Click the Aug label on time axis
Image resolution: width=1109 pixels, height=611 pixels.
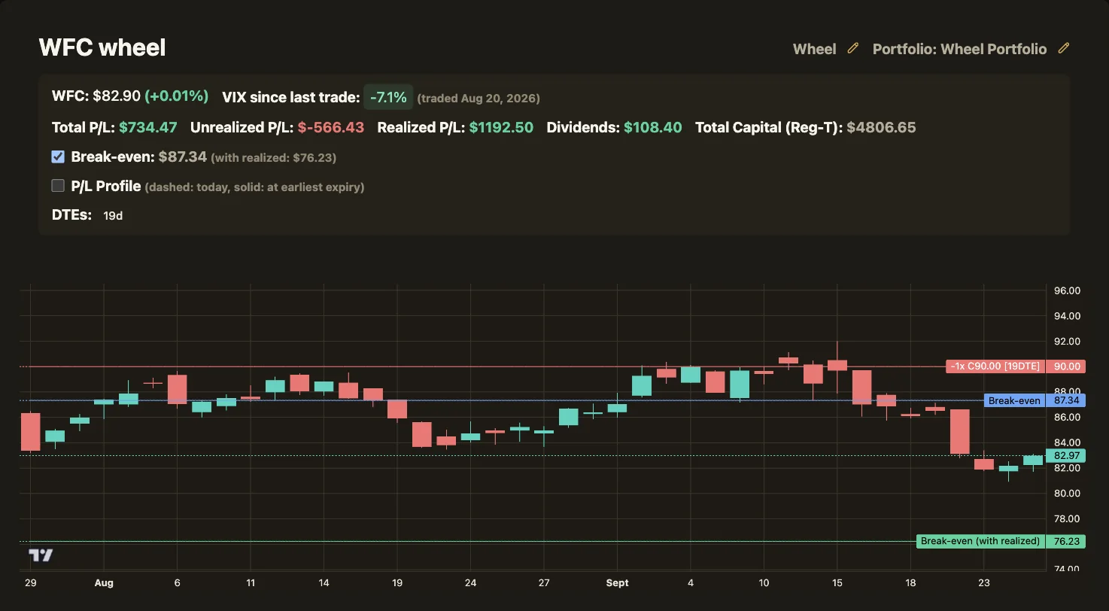pyautogui.click(x=104, y=582)
